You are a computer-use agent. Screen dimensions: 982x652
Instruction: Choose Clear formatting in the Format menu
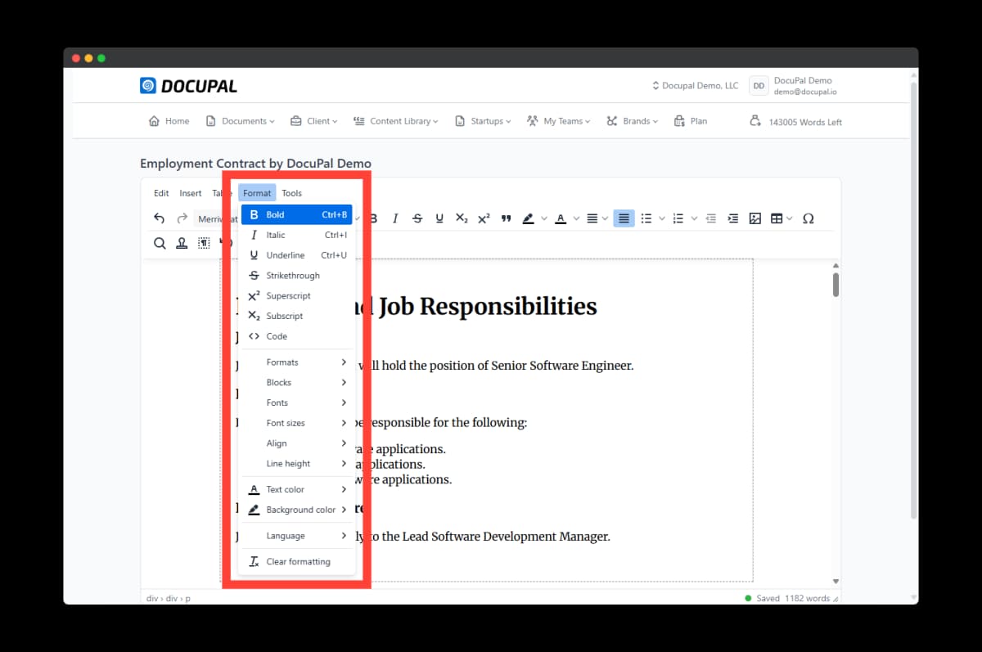tap(297, 562)
